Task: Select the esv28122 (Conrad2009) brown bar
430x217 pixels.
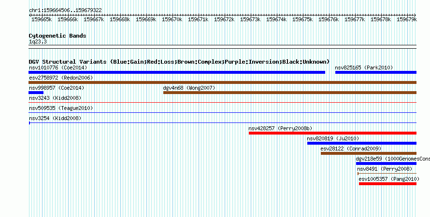Action: click(x=369, y=153)
